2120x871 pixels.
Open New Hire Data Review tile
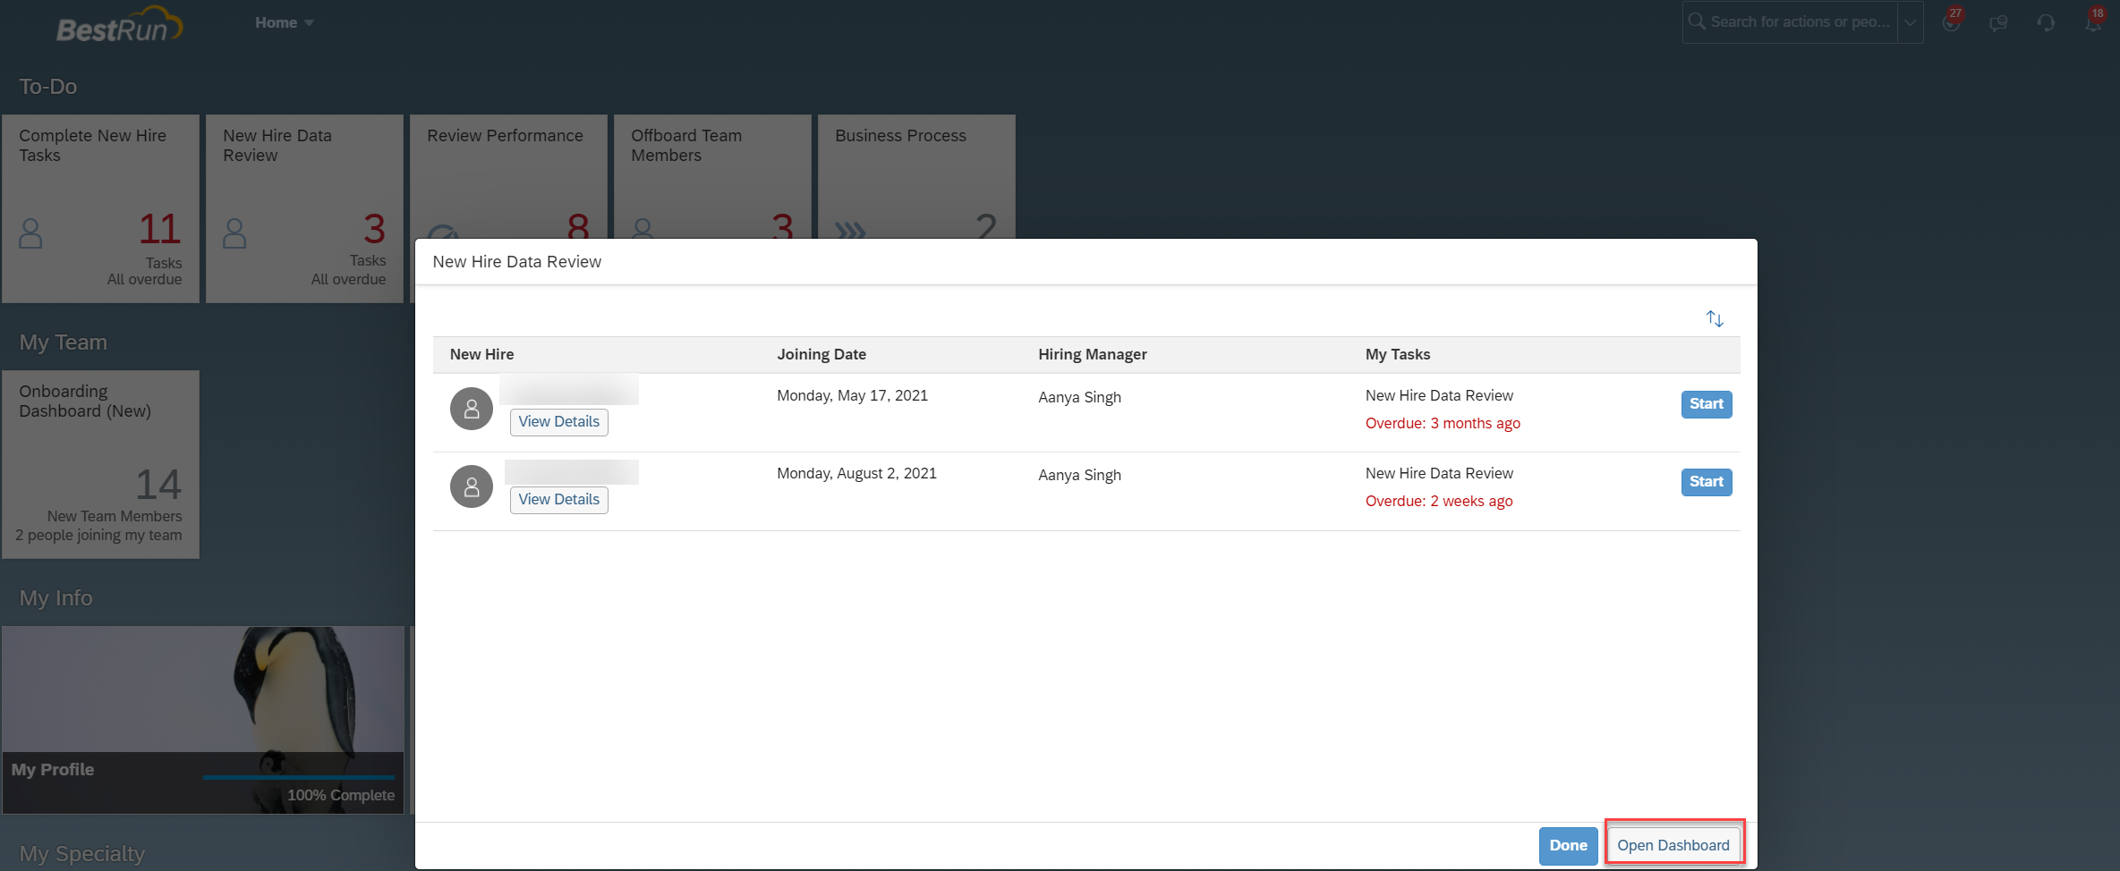(304, 208)
